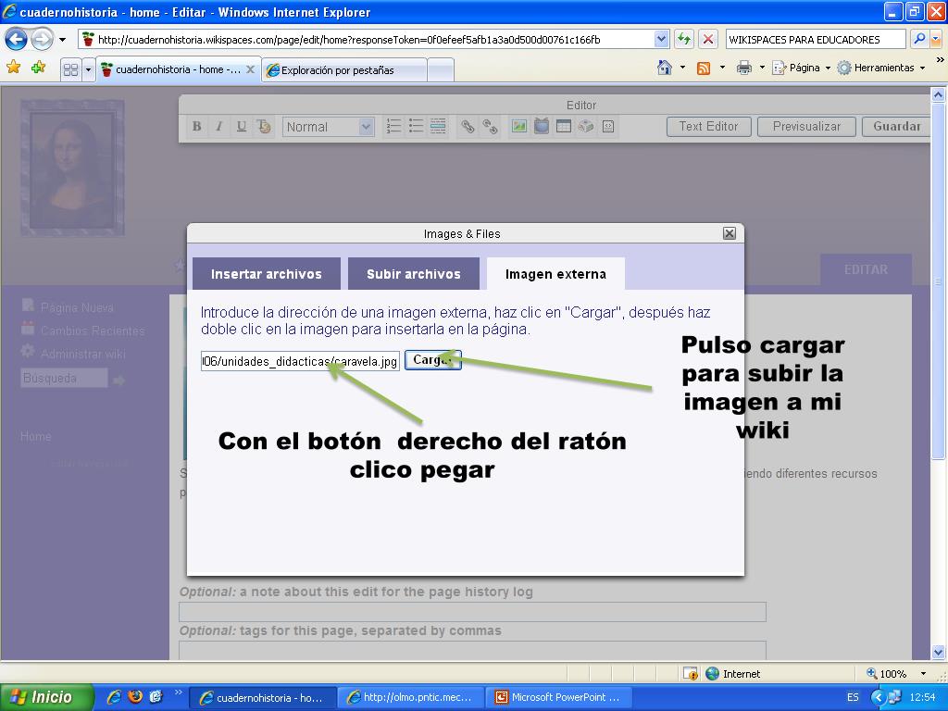The image size is (948, 711).
Task: Switch to the Insertar archivos tab
Action: tap(267, 274)
